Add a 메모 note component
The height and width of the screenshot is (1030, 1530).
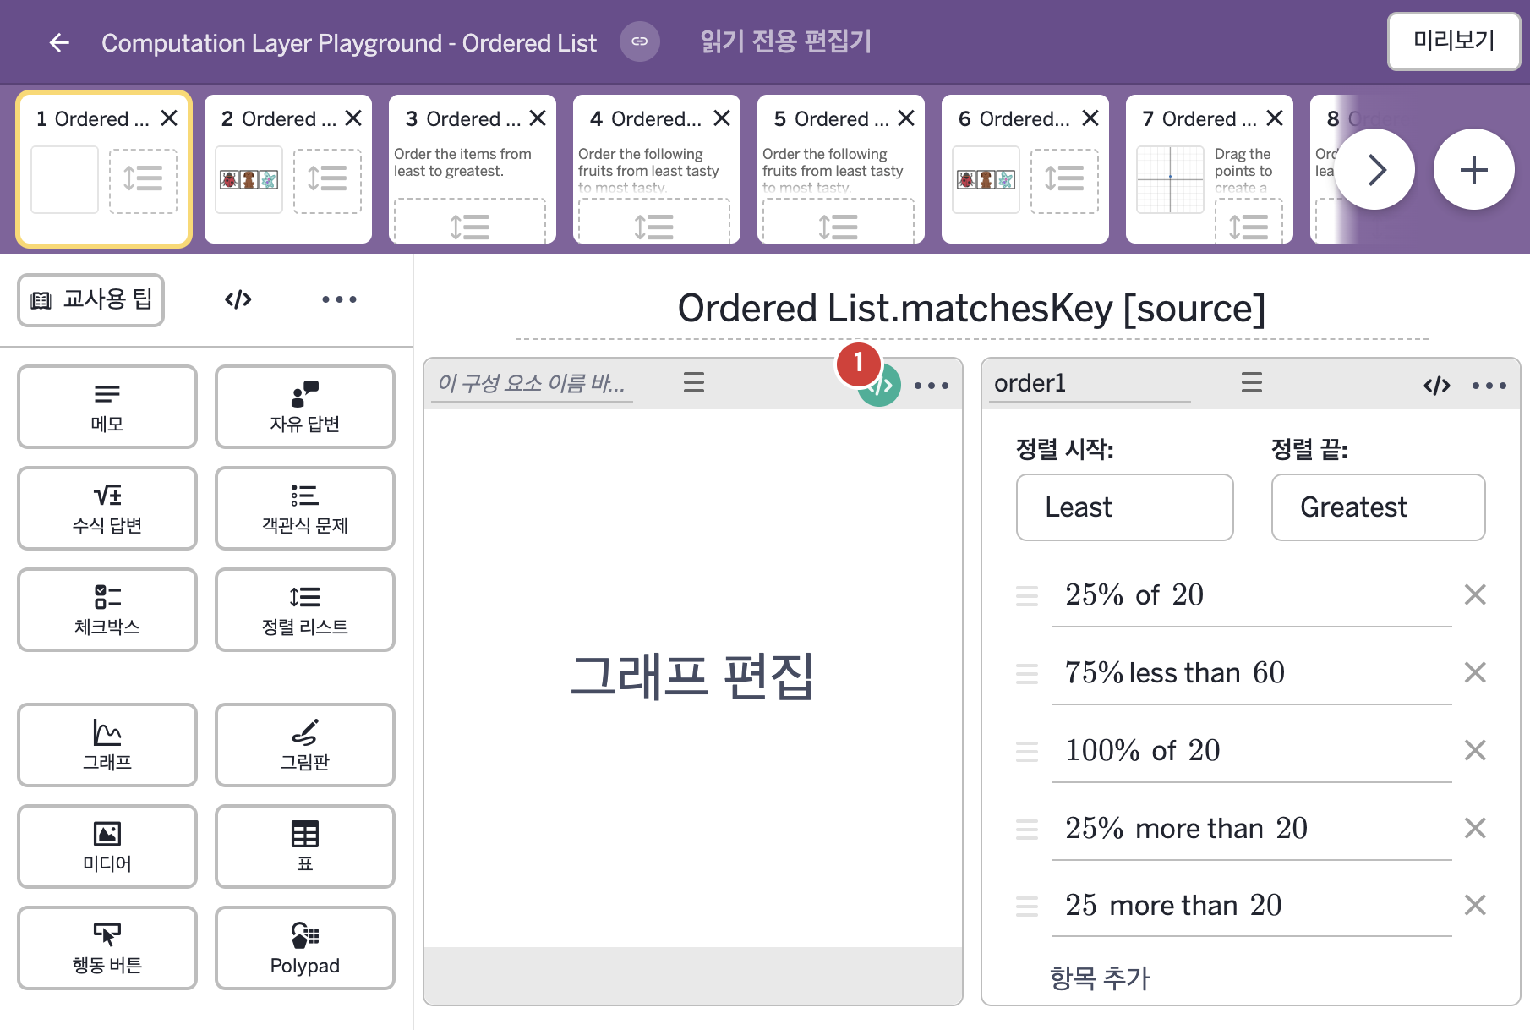pos(107,407)
